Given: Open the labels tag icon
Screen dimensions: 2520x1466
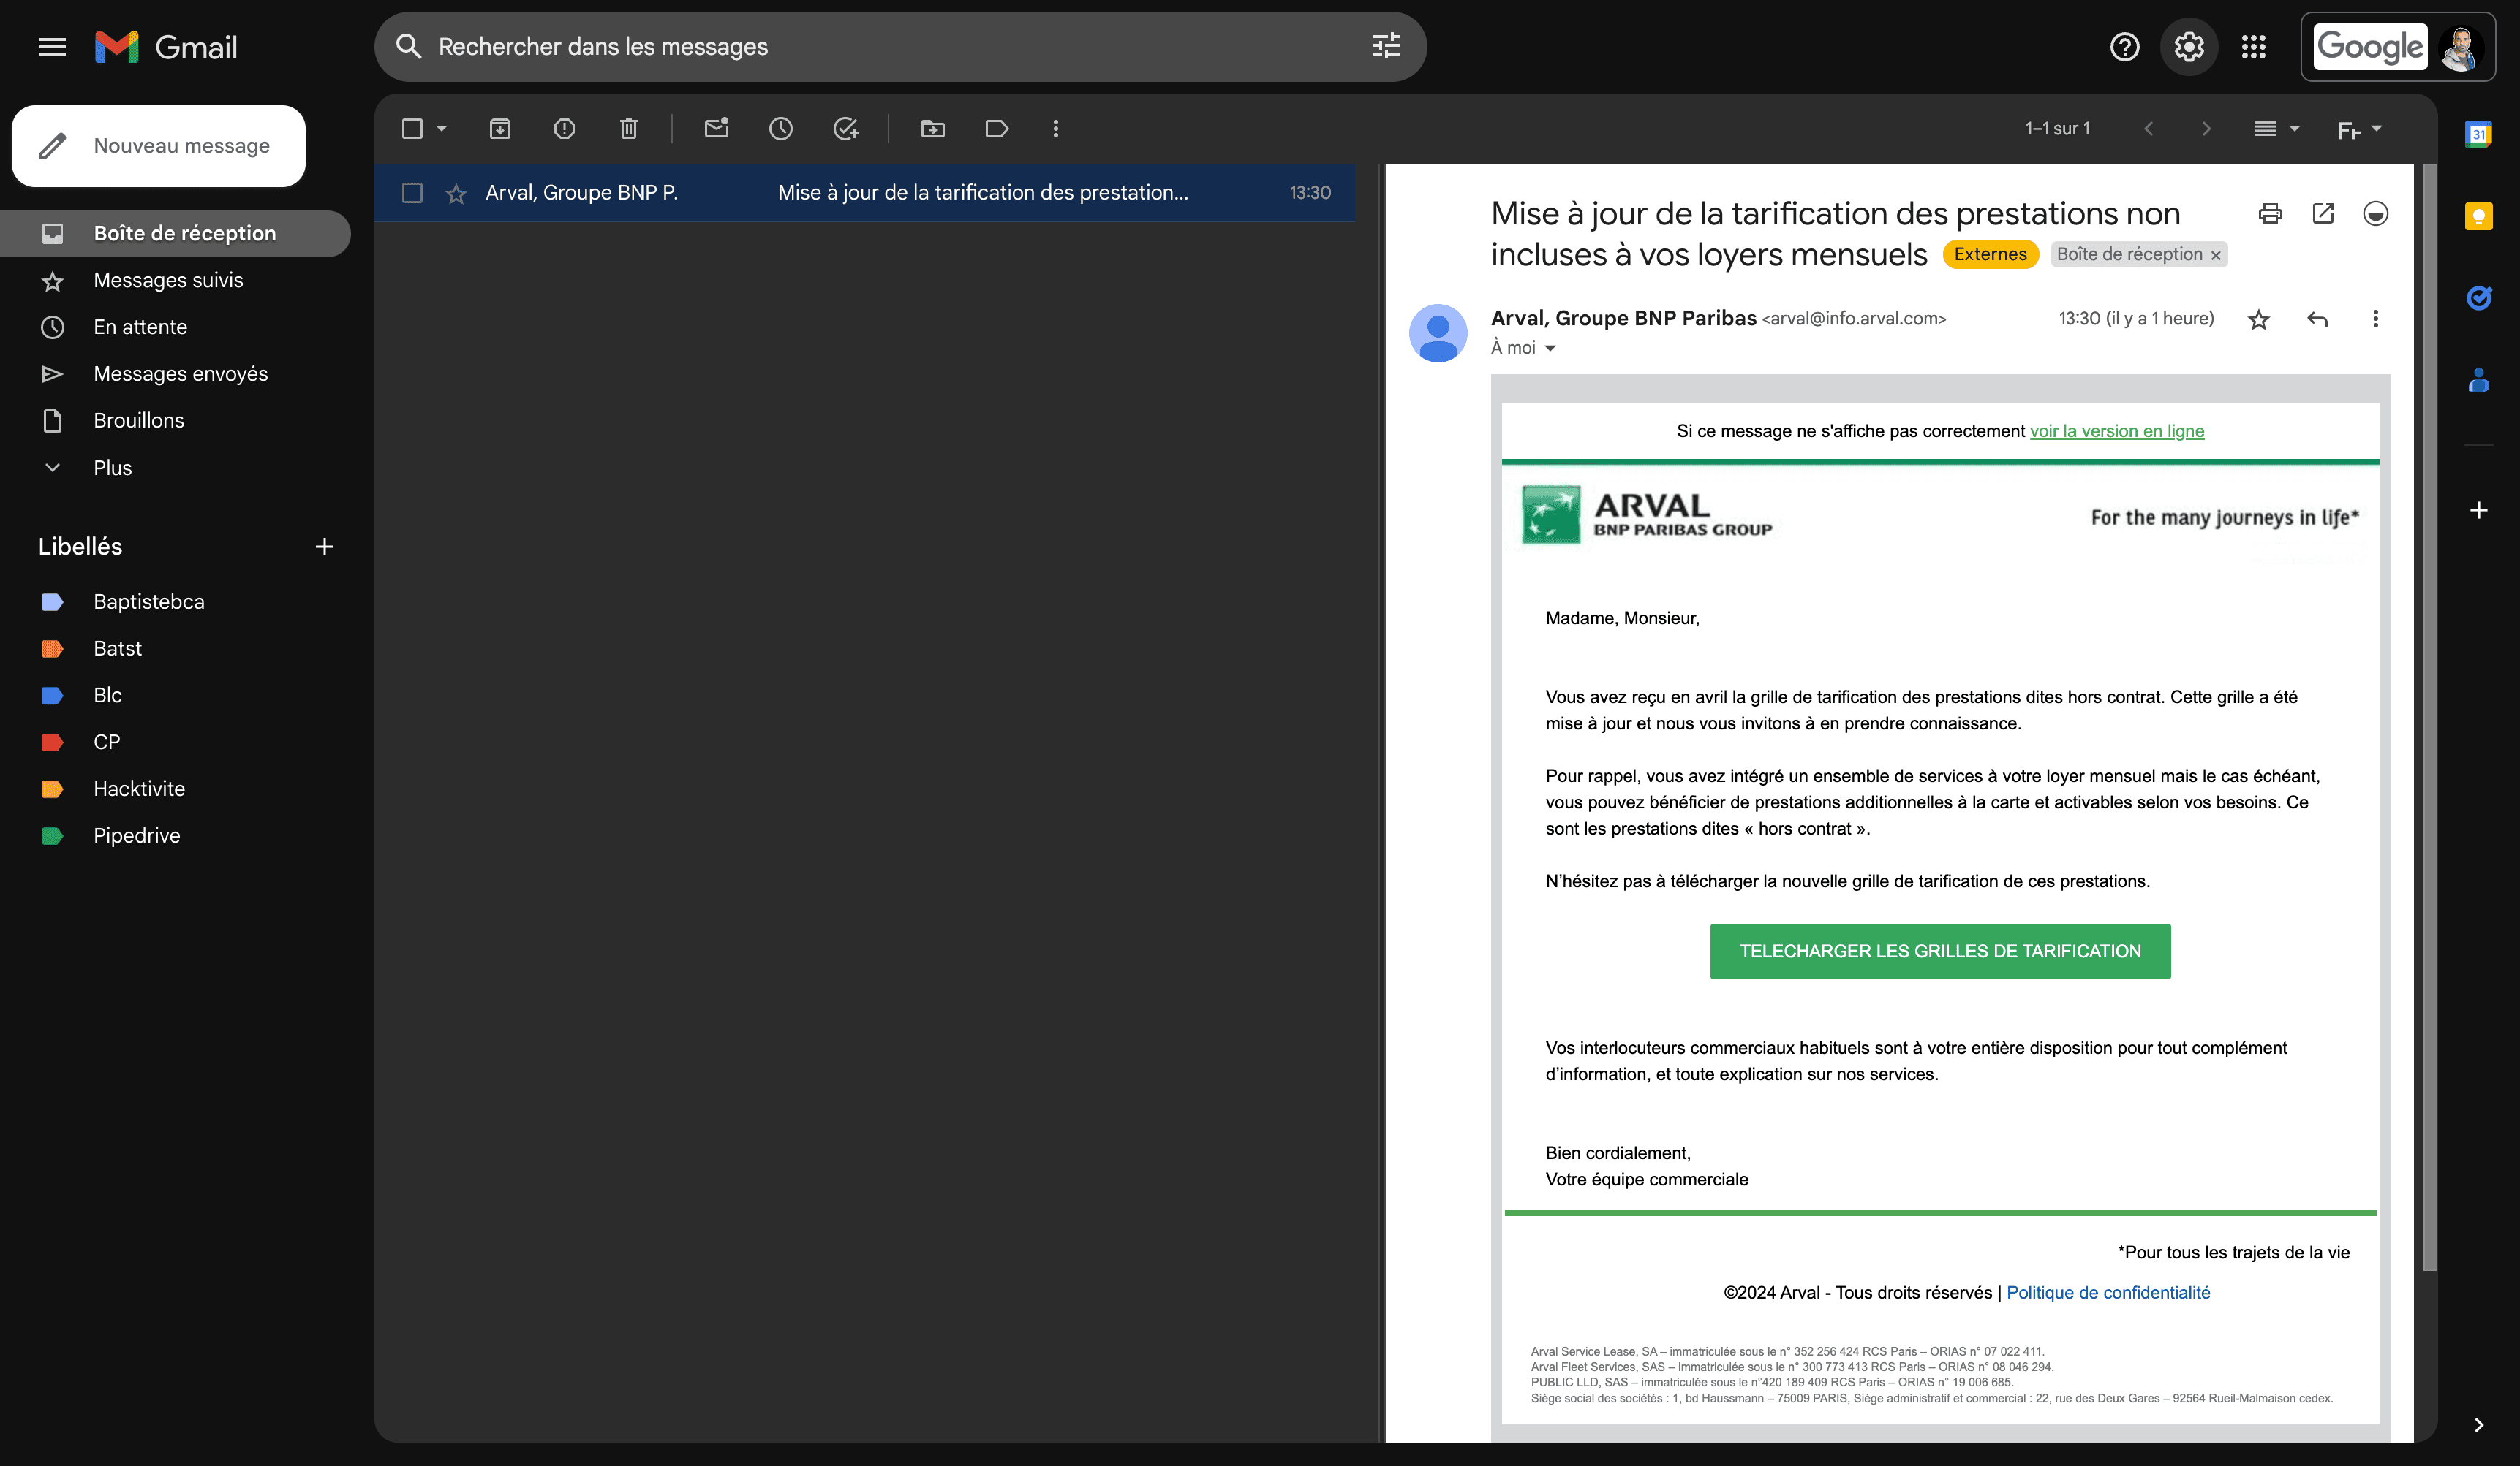Looking at the screenshot, I should (x=996, y=128).
